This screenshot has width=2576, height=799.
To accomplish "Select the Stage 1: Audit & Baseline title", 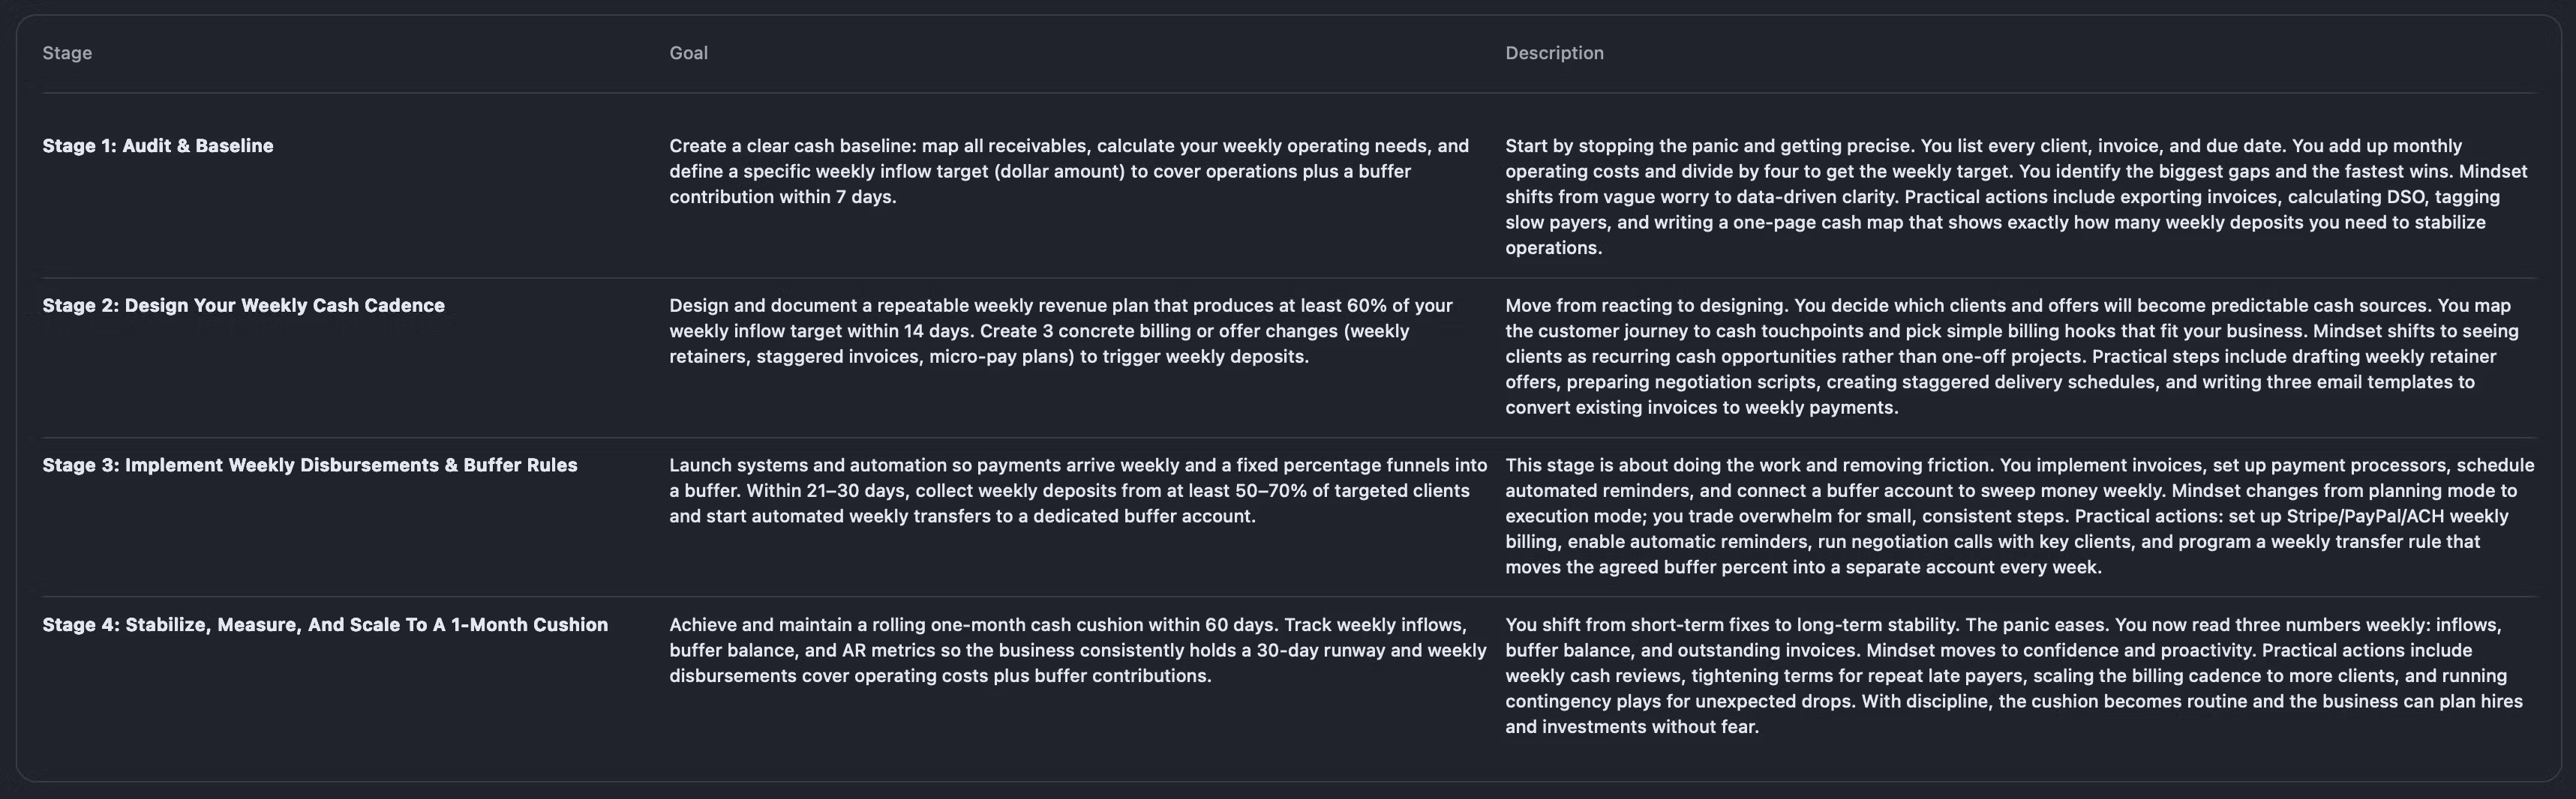I will (x=158, y=146).
